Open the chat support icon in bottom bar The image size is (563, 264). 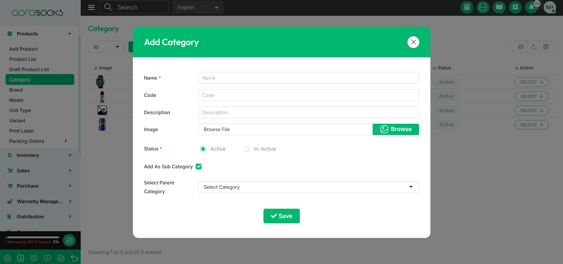61,258
